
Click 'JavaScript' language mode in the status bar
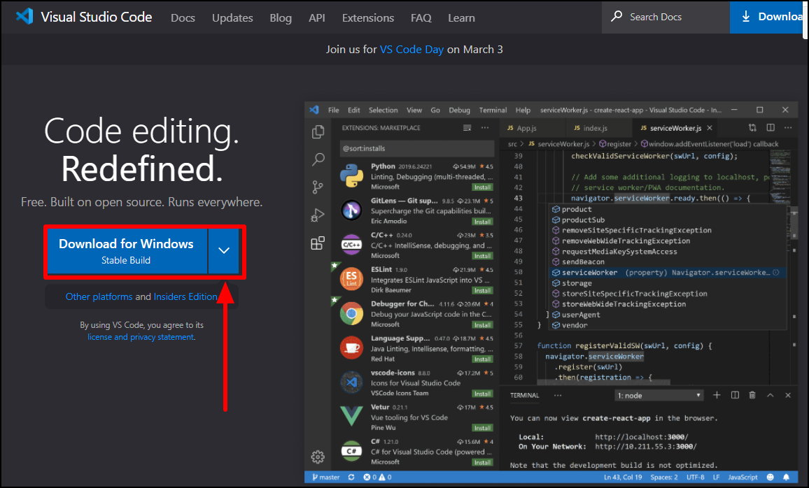[x=743, y=478]
